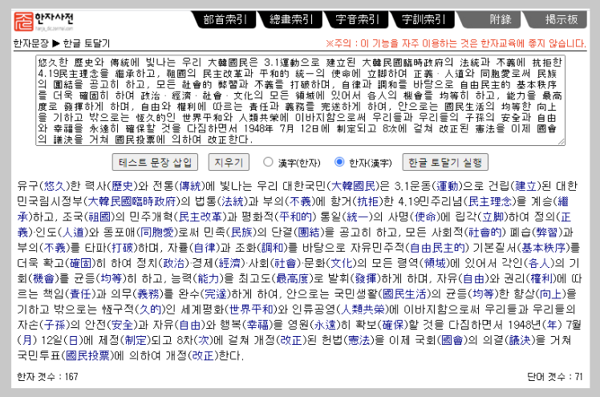Click the 歷史 hanja link

coord(122,186)
